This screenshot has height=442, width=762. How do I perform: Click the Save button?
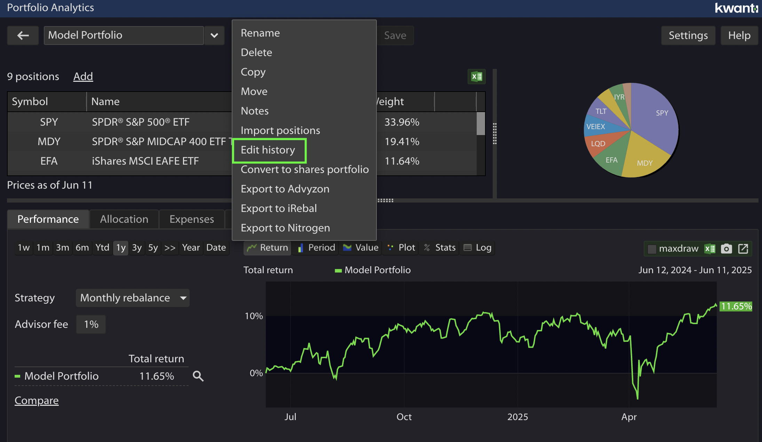(395, 35)
